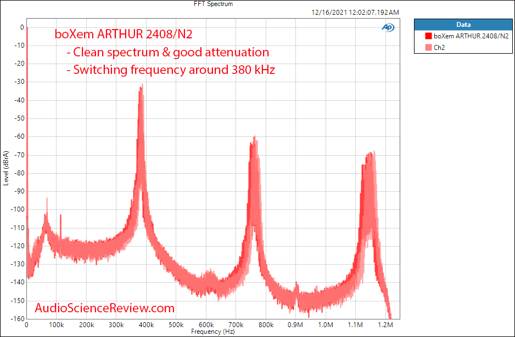The height and width of the screenshot is (337, 515).
Task: Select the boXem ARTHUR 2408/N2 legend entry text
Action: [471, 36]
